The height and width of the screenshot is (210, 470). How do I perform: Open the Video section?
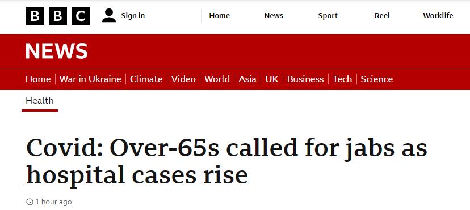pyautogui.click(x=183, y=79)
